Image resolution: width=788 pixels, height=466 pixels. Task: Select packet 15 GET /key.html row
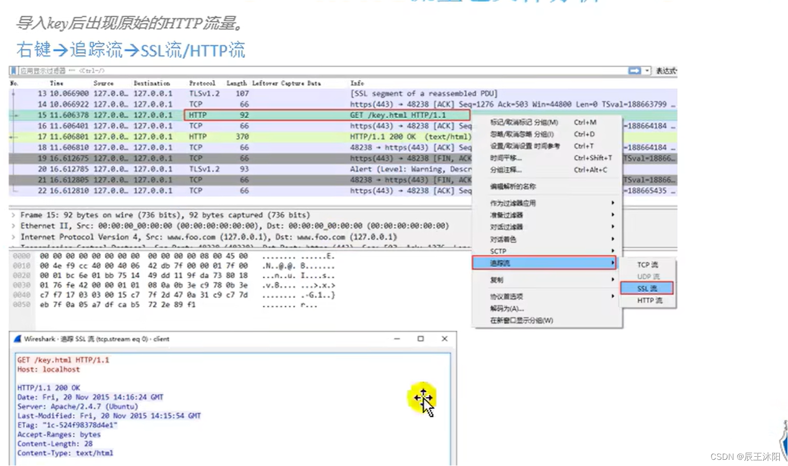[x=240, y=115]
